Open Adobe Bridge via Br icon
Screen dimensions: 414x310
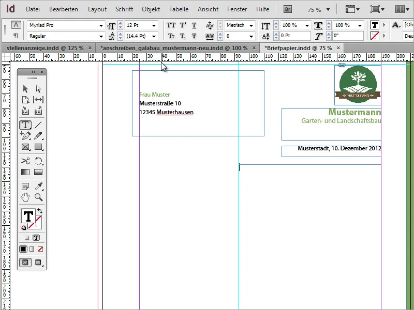[x=288, y=9]
